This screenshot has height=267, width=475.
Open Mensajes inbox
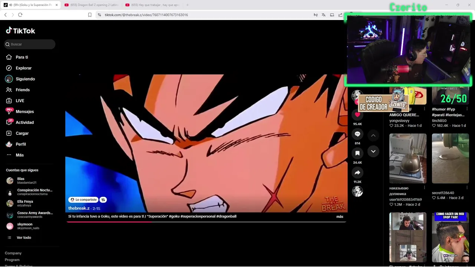click(24, 112)
